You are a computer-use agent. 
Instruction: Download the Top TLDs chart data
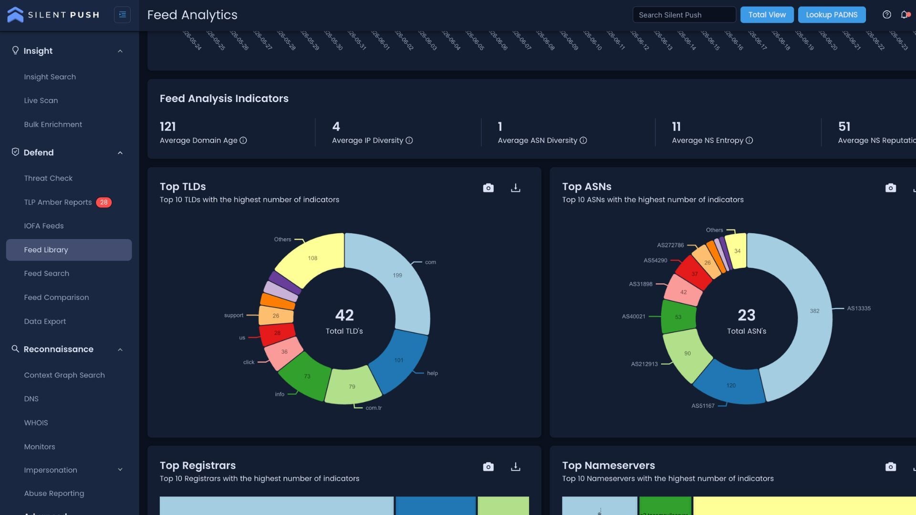515,188
